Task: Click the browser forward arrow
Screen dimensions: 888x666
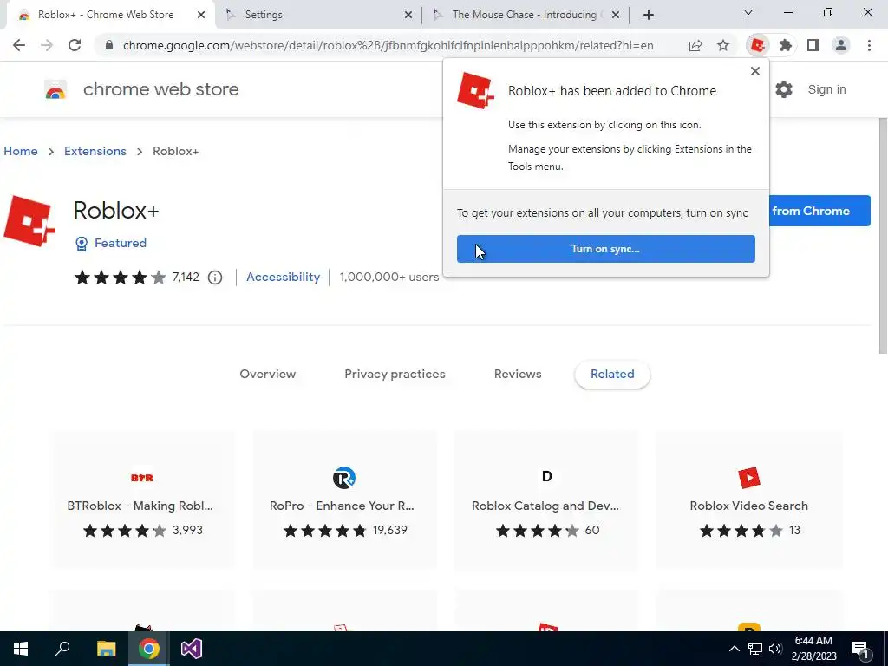Action: click(47, 45)
